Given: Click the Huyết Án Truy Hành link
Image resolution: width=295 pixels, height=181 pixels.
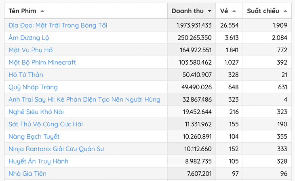Looking at the screenshot, I should [x=38, y=161].
